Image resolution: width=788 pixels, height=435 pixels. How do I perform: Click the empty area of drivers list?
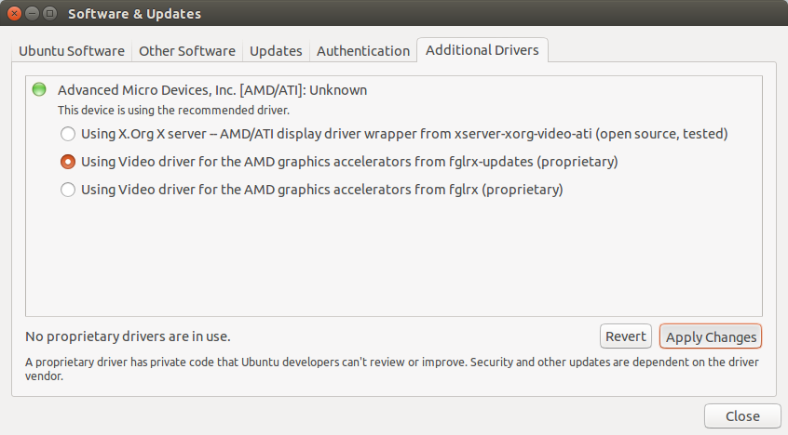(394, 256)
